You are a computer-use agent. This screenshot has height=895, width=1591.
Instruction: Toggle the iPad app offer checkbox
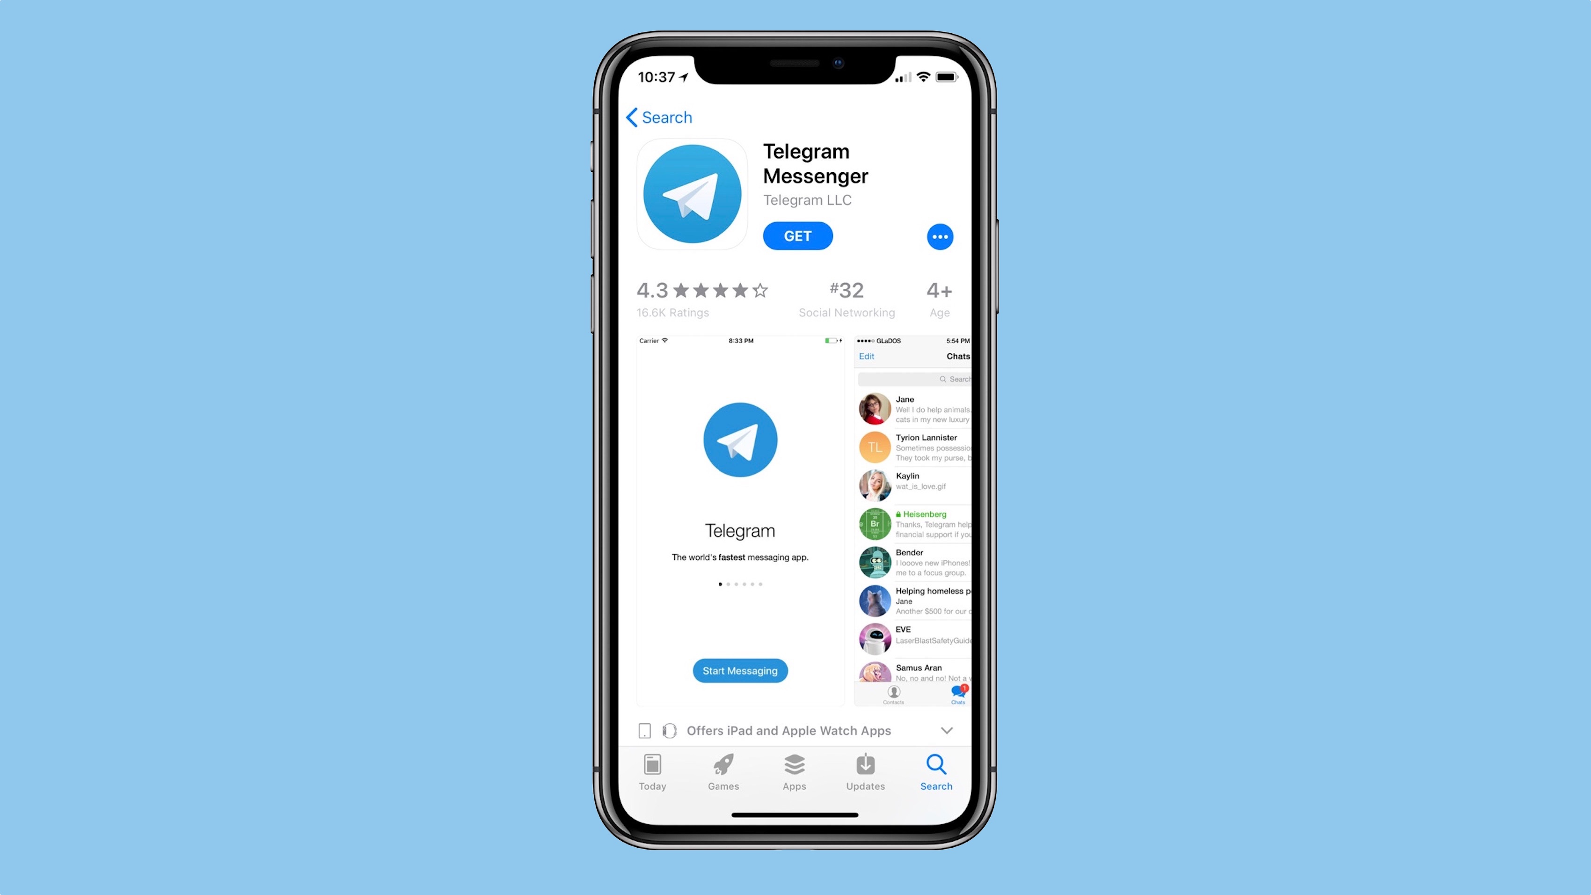646,730
